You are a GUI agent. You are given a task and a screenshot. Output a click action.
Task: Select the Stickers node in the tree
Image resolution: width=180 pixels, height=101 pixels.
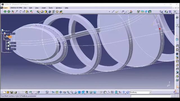tap(8, 40)
